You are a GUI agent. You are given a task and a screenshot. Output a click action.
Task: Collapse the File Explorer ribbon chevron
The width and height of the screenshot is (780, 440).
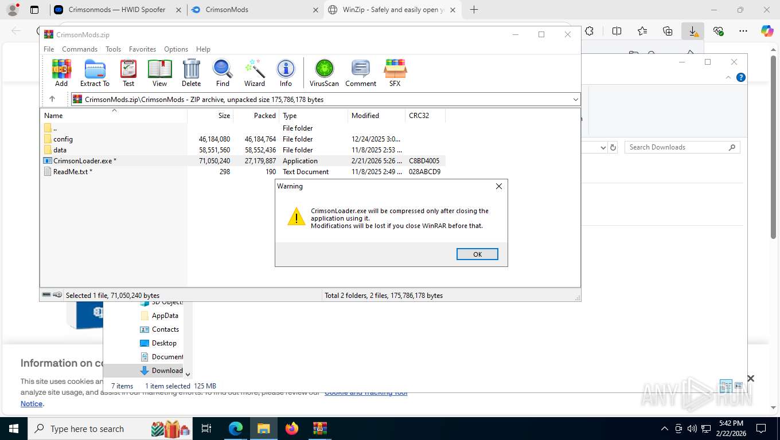pos(728,77)
